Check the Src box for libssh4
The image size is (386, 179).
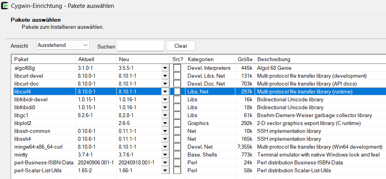(x=177, y=139)
